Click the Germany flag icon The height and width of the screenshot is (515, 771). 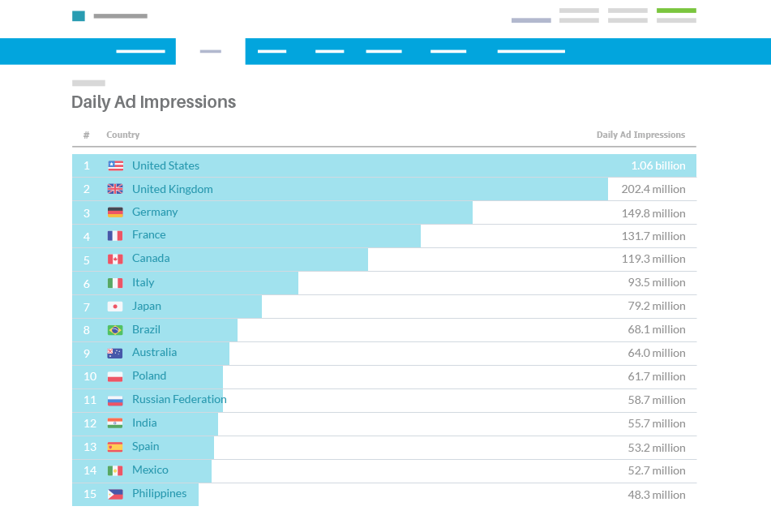(x=115, y=212)
